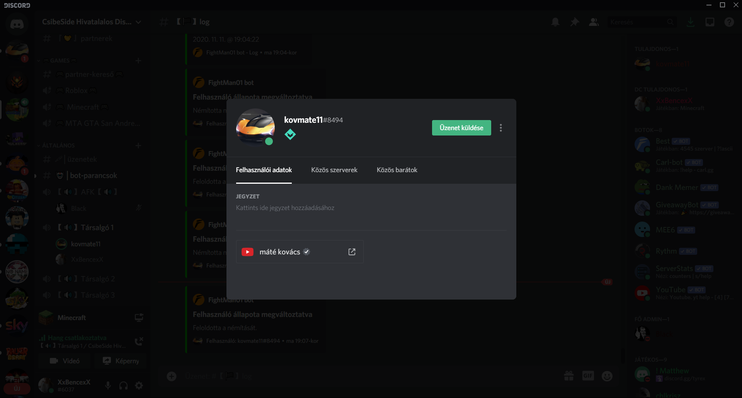Join the Társalgó 2 voice channel

(93, 279)
